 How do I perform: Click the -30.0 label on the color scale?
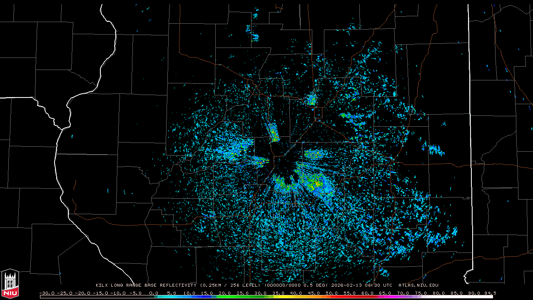coord(46,293)
